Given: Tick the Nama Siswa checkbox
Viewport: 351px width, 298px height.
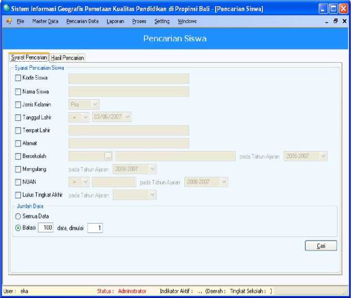Looking at the screenshot, I should click(x=18, y=92).
